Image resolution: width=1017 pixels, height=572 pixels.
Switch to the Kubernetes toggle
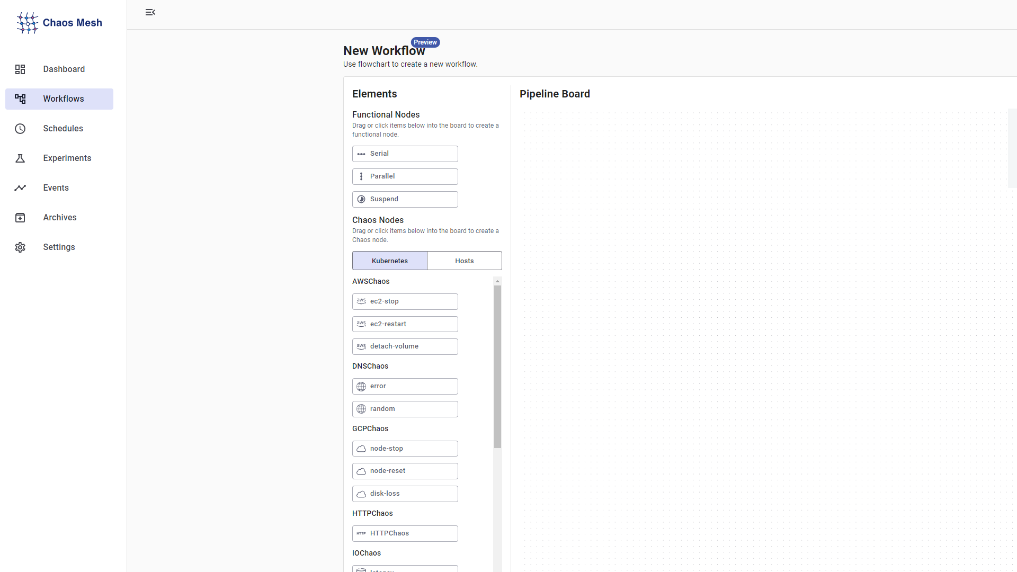[390, 261]
